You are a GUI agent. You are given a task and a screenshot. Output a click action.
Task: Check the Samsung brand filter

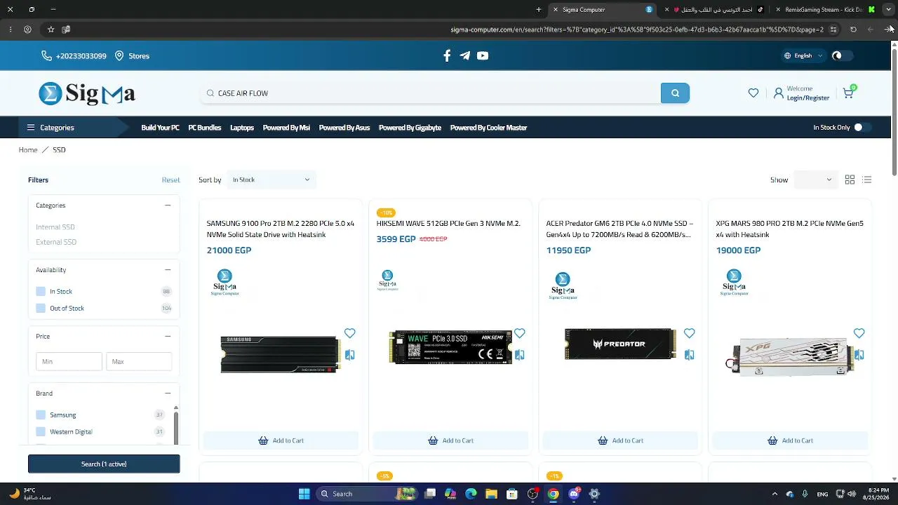[41, 415]
